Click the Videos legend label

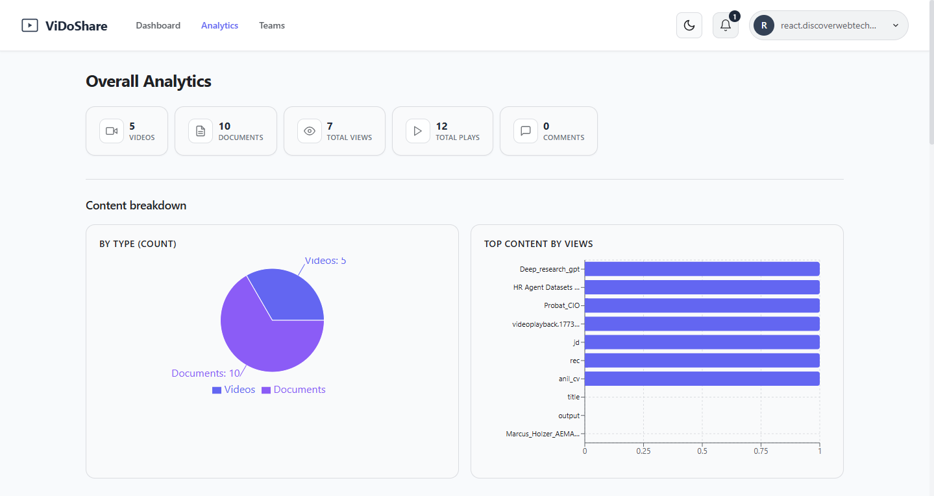pyautogui.click(x=240, y=390)
